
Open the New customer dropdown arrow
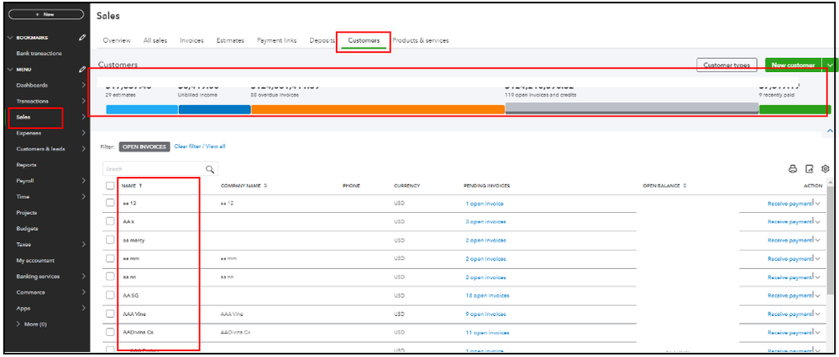[830, 65]
